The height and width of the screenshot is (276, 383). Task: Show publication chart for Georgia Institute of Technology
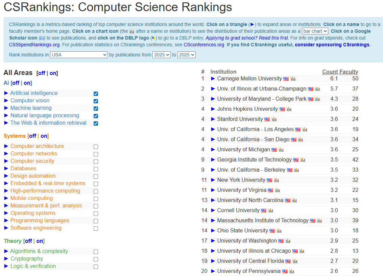tap(303, 160)
